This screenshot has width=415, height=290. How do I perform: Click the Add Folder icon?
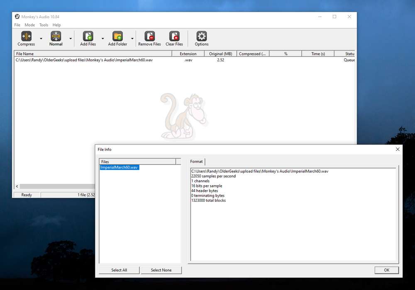click(x=117, y=36)
